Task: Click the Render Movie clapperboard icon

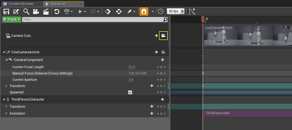Action: pos(46,12)
